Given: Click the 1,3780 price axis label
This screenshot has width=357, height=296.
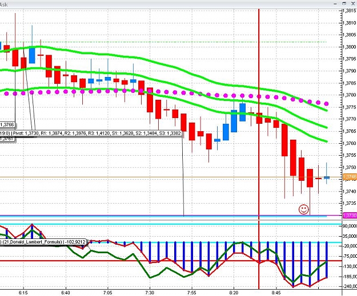Looking at the screenshot, I should pos(350,95).
